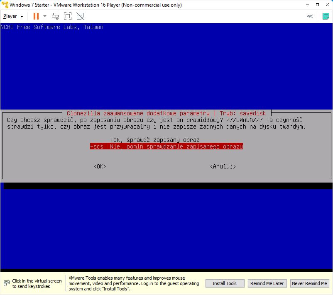Click the VMware Player title bar logo

point(5,5)
